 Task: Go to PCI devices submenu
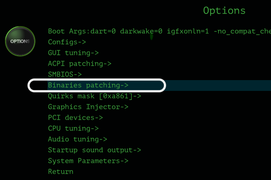[75, 117]
